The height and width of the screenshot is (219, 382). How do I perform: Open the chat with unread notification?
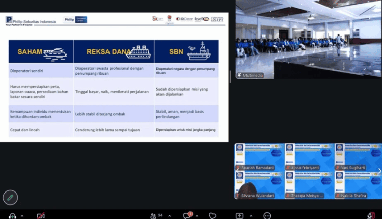(x=188, y=215)
